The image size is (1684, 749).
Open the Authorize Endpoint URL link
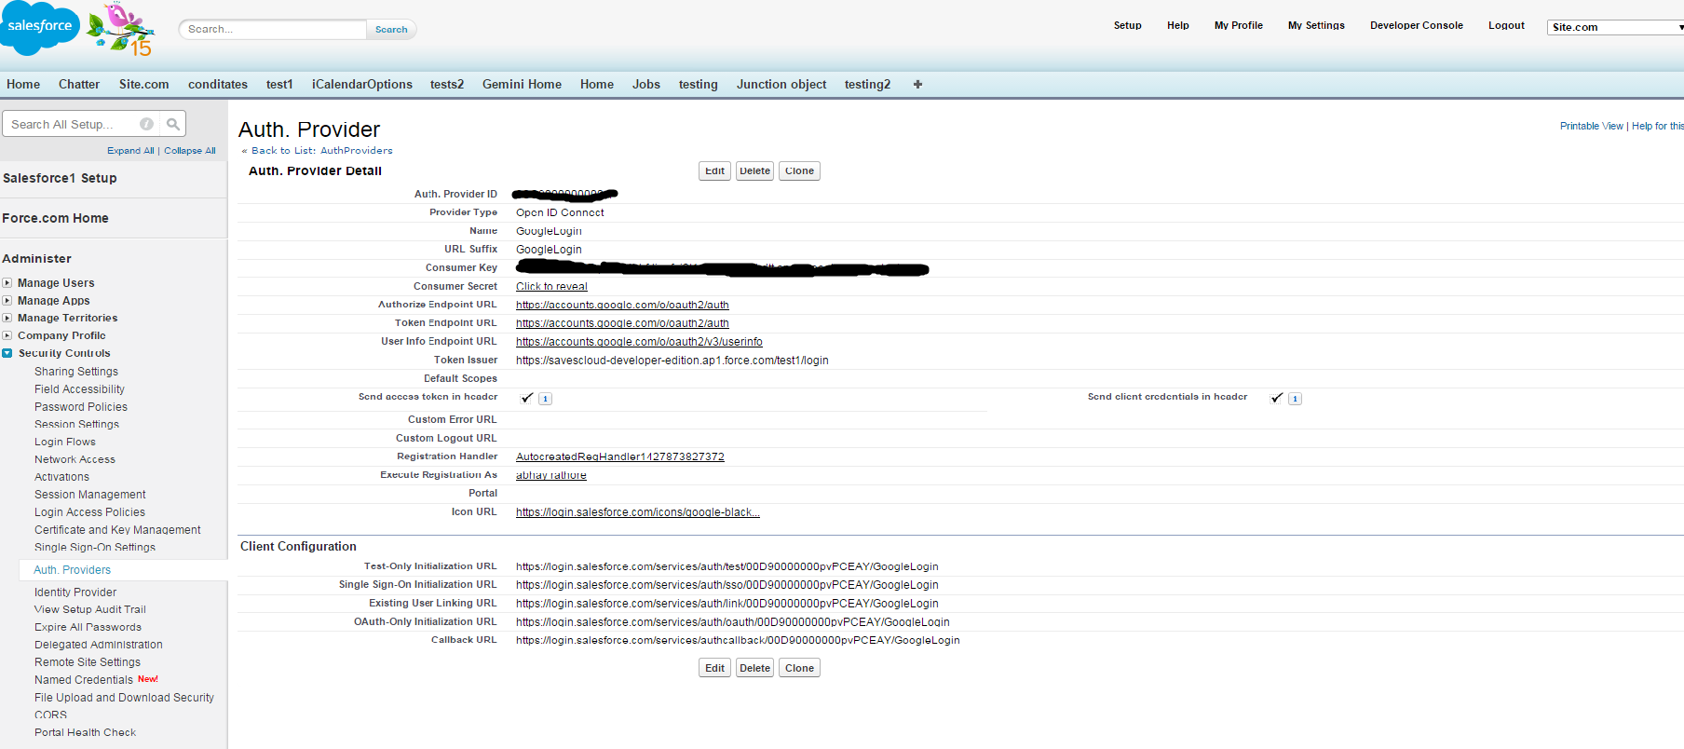[622, 305]
